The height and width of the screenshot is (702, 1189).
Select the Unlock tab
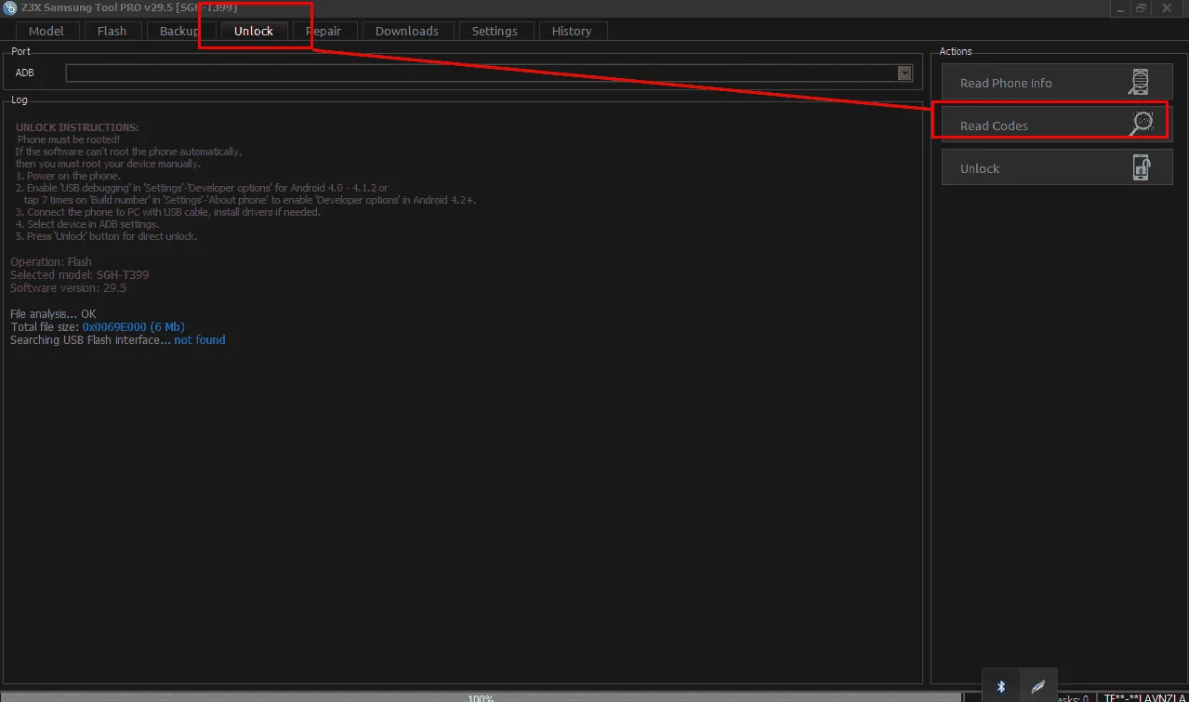(x=254, y=31)
